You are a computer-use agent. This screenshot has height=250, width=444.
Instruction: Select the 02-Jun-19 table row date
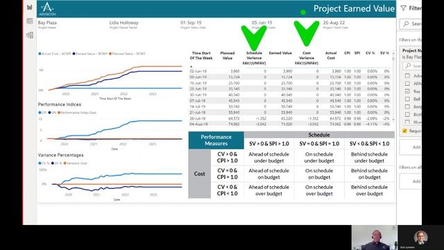point(198,71)
